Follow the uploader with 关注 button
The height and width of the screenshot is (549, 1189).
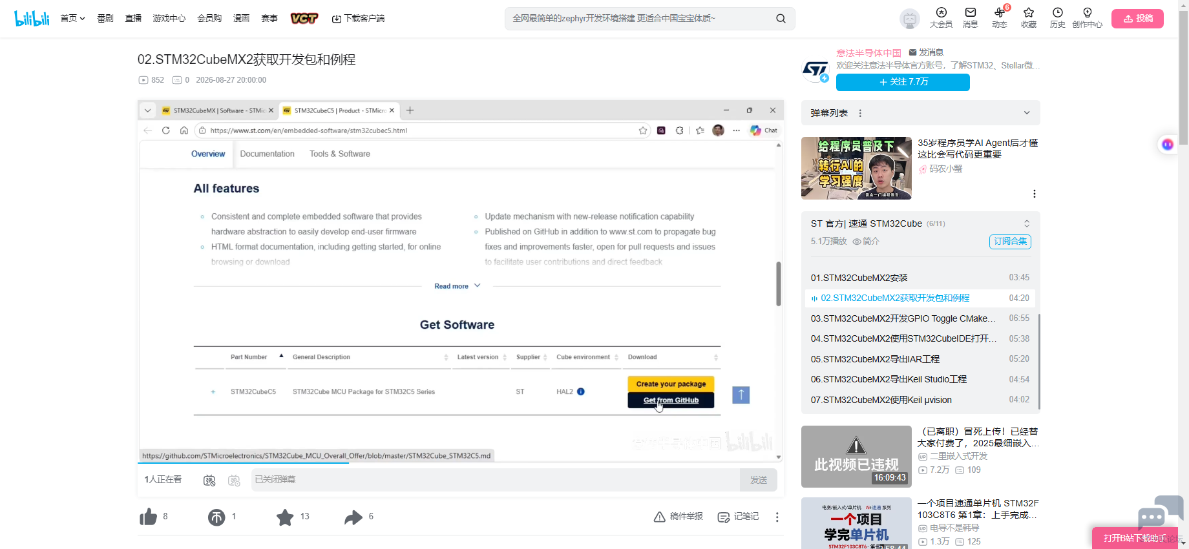coord(903,82)
